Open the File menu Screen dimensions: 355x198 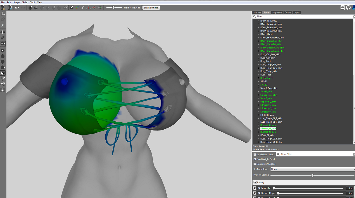pos(3,2)
